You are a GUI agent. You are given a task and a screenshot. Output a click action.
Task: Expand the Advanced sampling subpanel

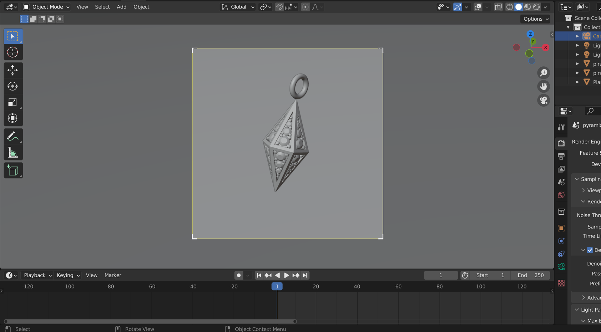coord(583,298)
